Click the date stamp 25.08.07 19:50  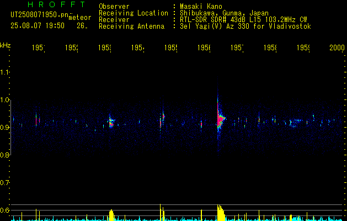38,26
